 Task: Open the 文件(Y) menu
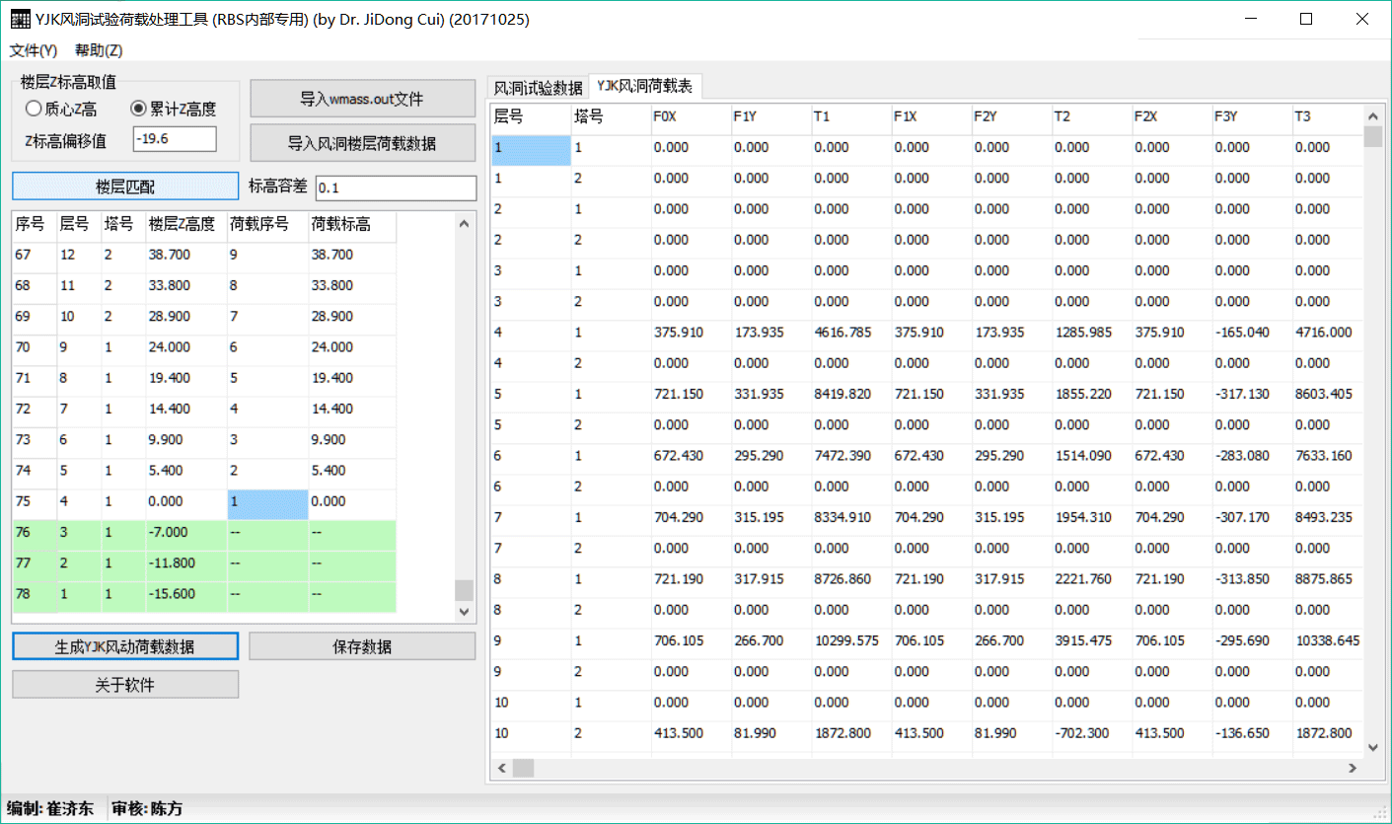(34, 50)
